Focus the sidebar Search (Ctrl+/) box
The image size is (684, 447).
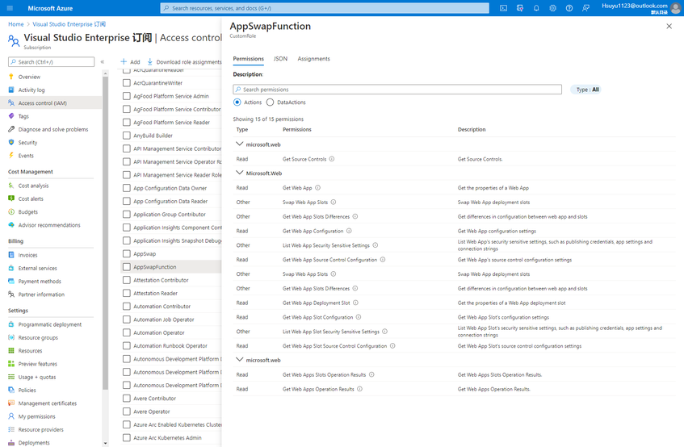(51, 62)
